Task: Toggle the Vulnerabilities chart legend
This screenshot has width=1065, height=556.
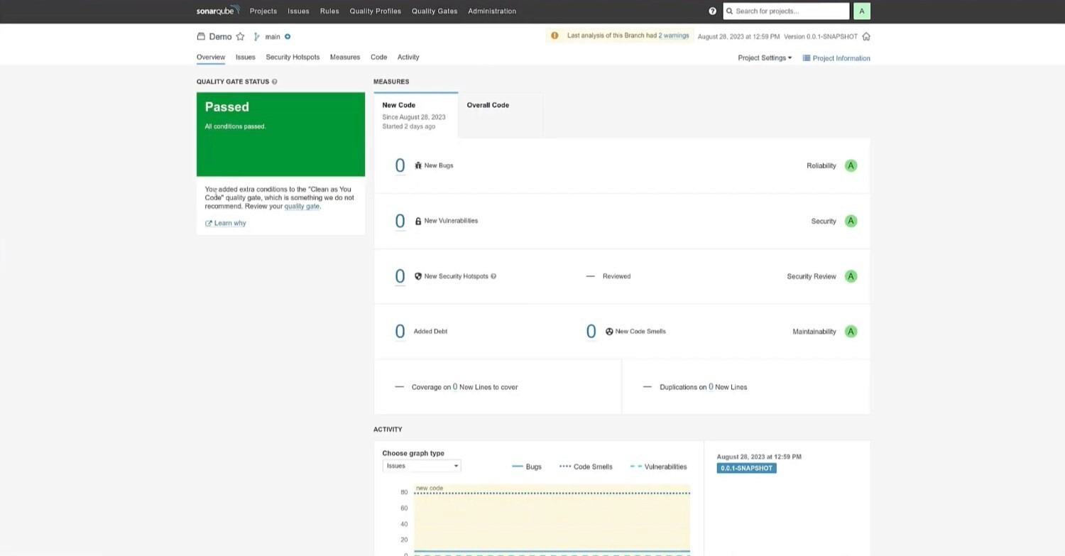Action: pos(658,467)
